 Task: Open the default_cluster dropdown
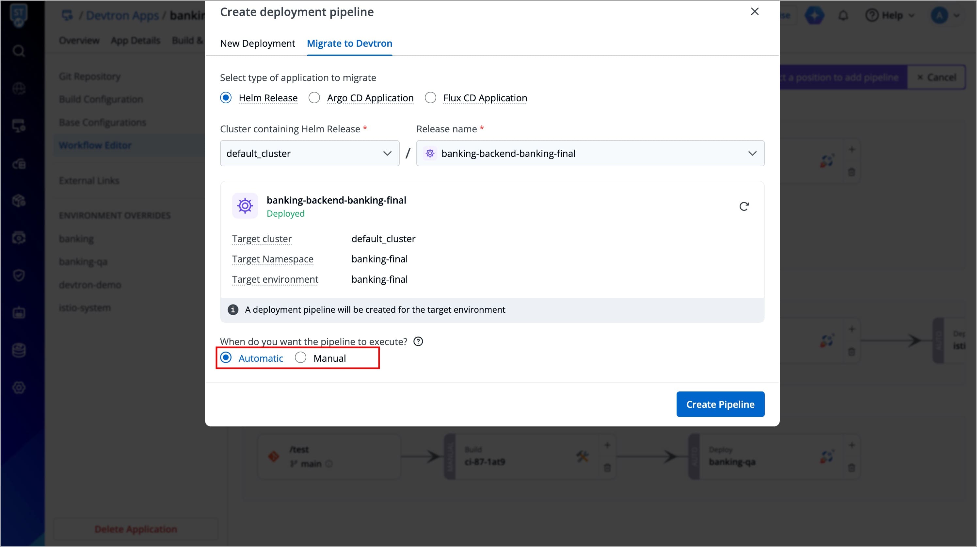coord(310,153)
